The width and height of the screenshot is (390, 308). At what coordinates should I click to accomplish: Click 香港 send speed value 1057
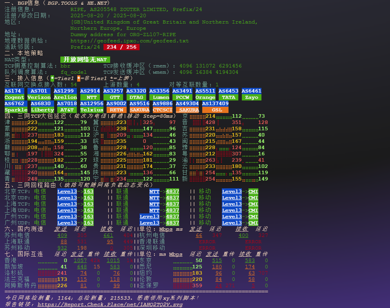tap(80, 261)
